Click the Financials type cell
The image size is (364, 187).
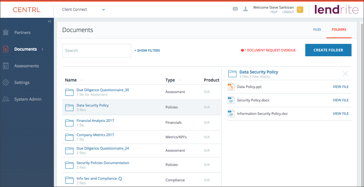pyautogui.click(x=174, y=123)
